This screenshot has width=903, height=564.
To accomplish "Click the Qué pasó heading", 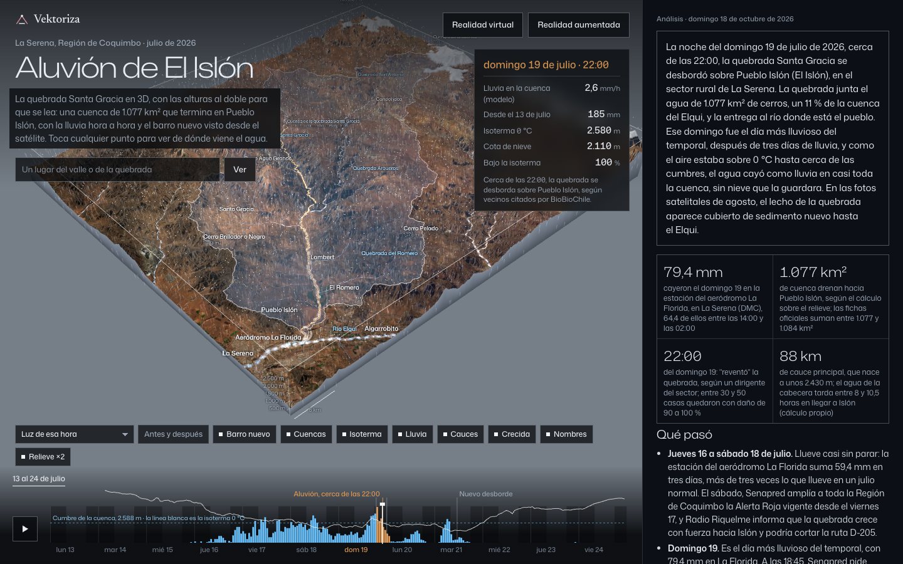I will click(684, 435).
